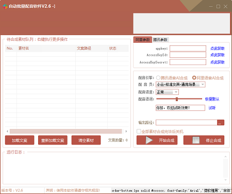Click scroll-right arrow of queue table
Image resolution: width=232 pixels, height=194 pixels.
click(x=126, y=131)
